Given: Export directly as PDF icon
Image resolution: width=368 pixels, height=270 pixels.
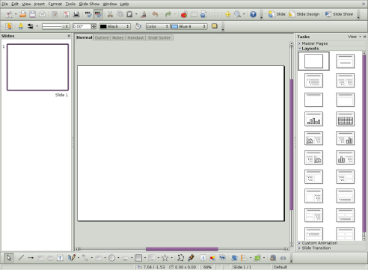Looking at the screenshot, I should point(66,14).
